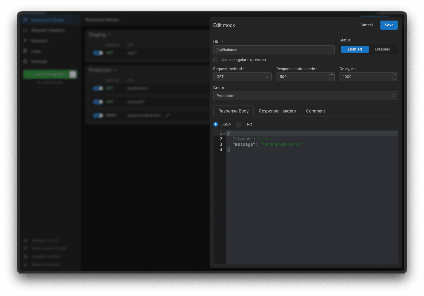
Task: Switch to the Response Body tab
Action: pyautogui.click(x=234, y=111)
